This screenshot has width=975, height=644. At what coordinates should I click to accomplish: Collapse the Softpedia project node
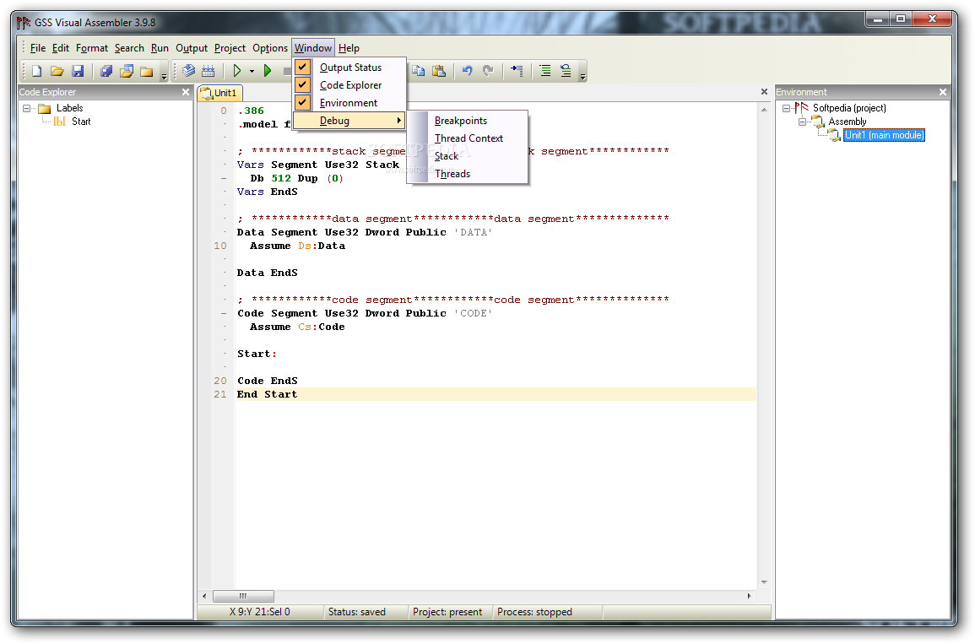pos(786,108)
